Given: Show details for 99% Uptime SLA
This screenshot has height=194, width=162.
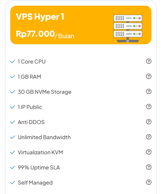Looking at the screenshot, I should pos(149,167).
